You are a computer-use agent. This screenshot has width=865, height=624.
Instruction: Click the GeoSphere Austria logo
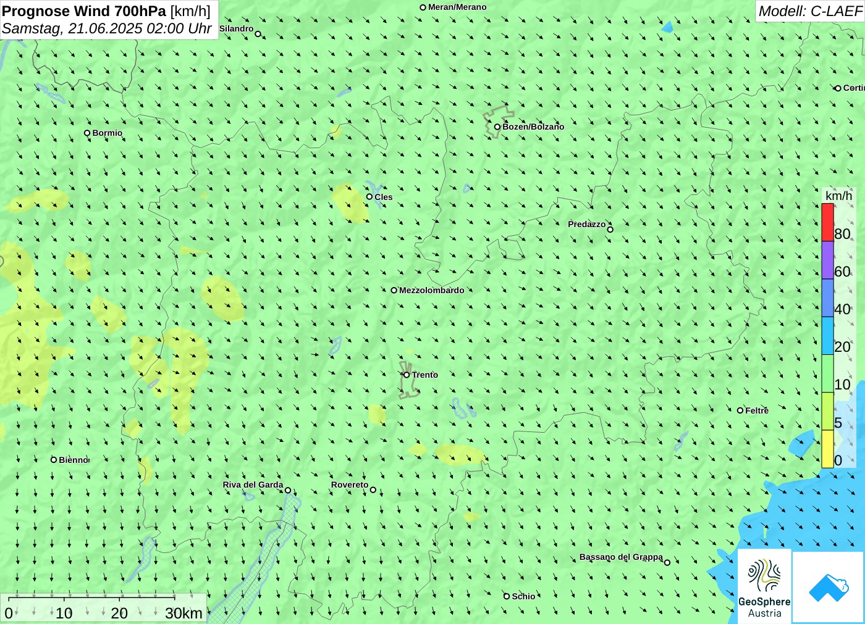tap(764, 586)
